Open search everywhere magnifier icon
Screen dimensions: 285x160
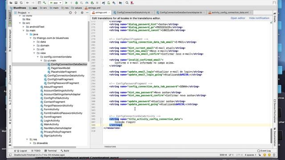point(127,3)
